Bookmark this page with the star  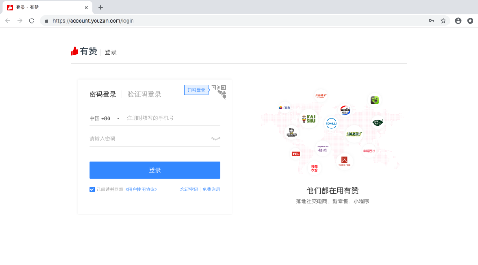coord(443,21)
